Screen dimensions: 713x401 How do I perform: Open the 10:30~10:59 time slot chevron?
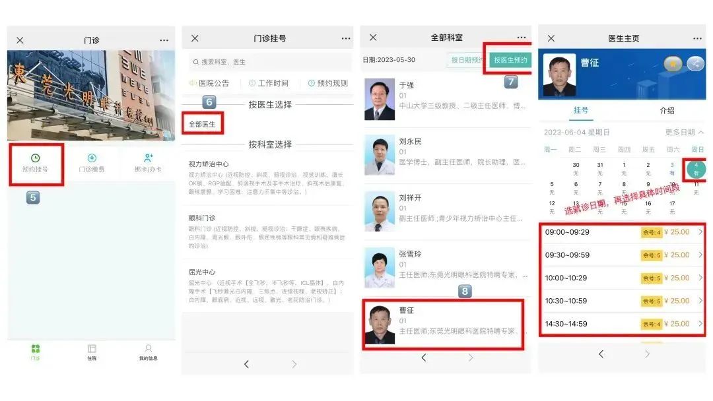pos(700,301)
